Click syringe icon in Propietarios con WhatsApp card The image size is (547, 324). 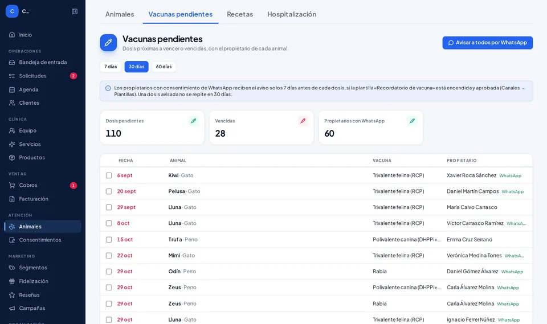[412, 121]
